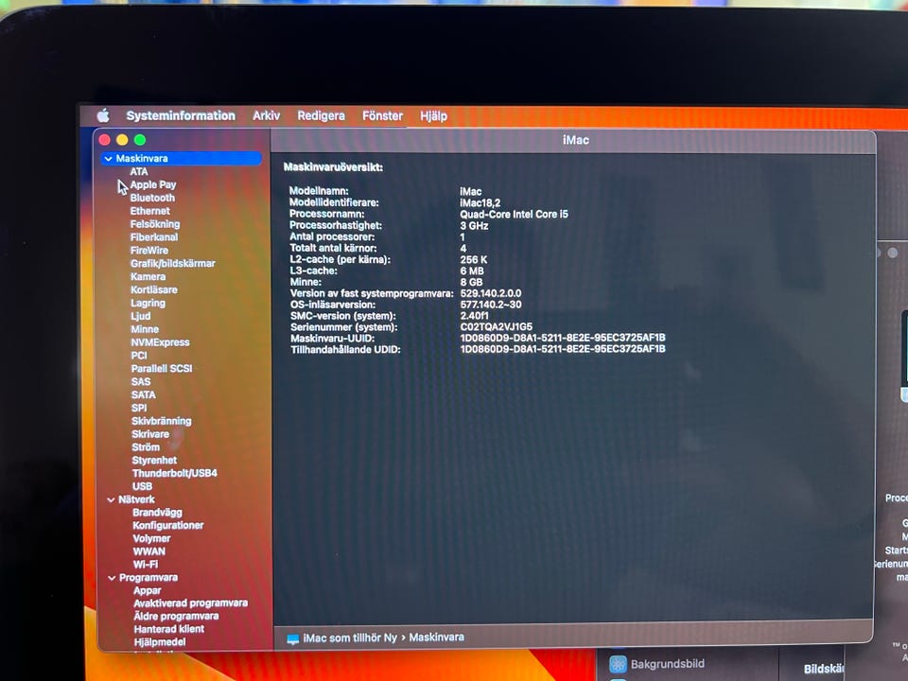Click the 8 GB memory value
The image size is (908, 681).
pos(471,282)
